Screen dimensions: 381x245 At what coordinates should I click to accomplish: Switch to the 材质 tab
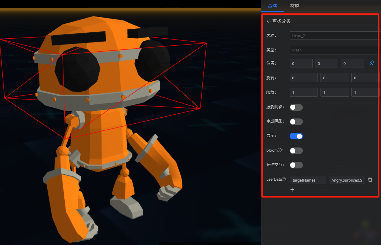pos(294,6)
